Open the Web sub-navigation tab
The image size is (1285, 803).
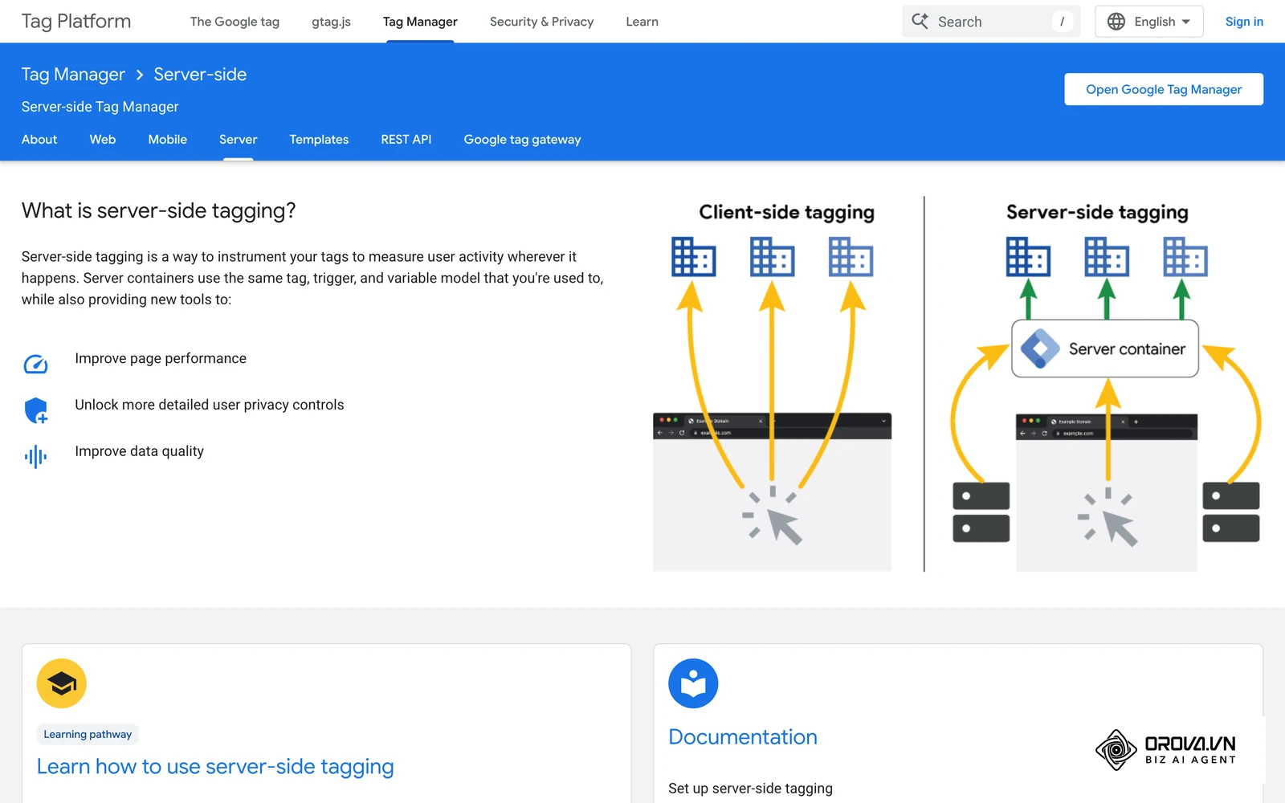[103, 140]
